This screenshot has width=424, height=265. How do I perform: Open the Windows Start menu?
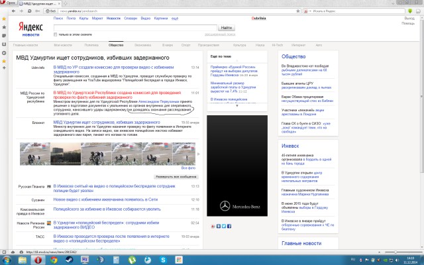coord(6,260)
